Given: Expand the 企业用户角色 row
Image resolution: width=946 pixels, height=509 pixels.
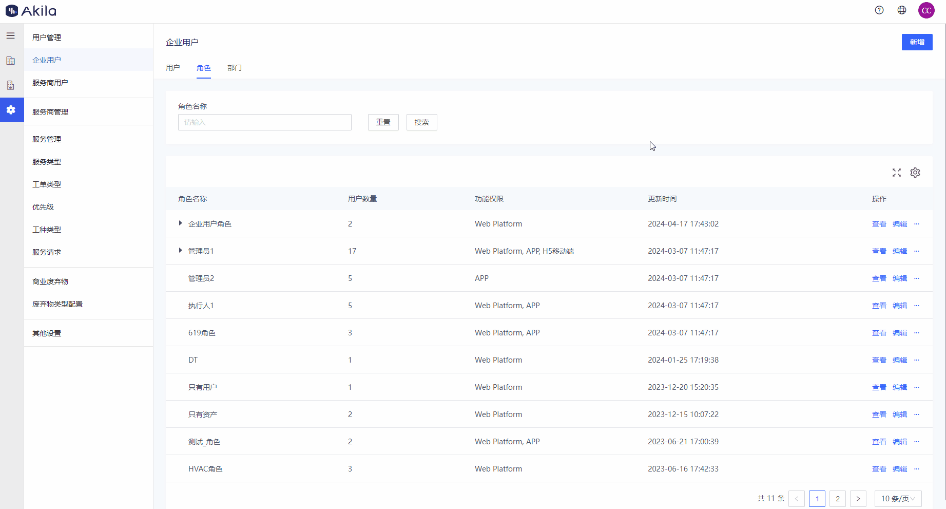Looking at the screenshot, I should 180,223.
